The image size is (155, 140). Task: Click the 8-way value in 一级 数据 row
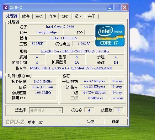pyautogui.click(x=117, y=81)
